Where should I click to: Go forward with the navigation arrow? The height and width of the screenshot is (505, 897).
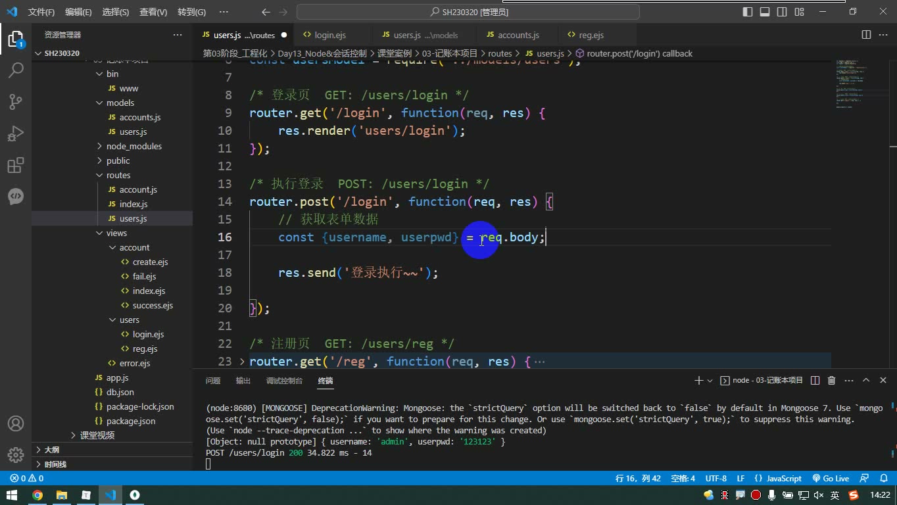(283, 12)
